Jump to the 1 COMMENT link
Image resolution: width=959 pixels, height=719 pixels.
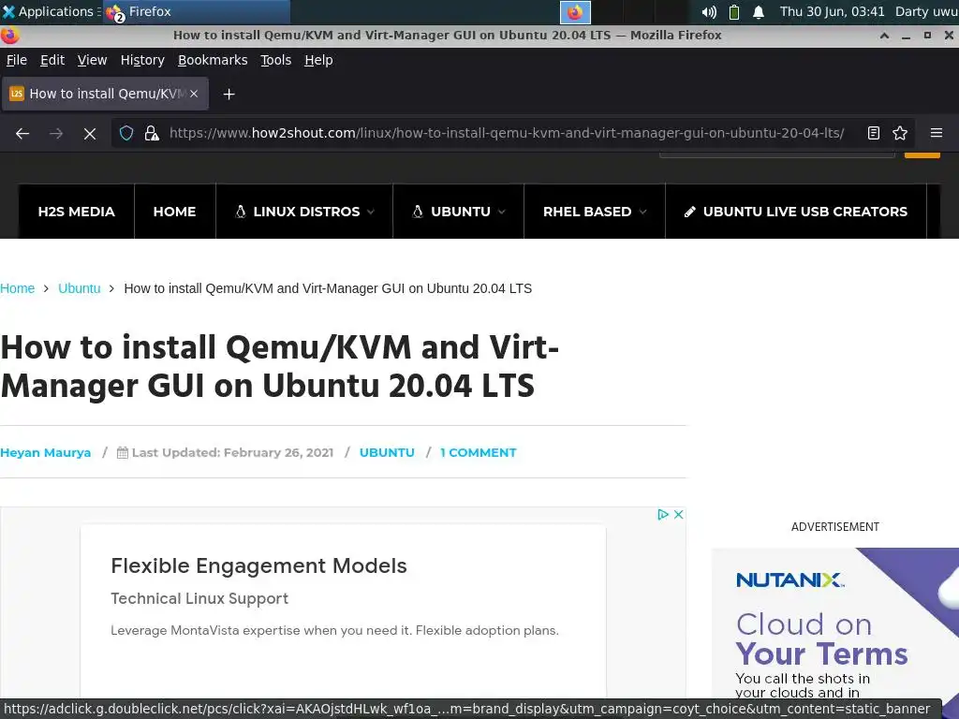pos(479,453)
